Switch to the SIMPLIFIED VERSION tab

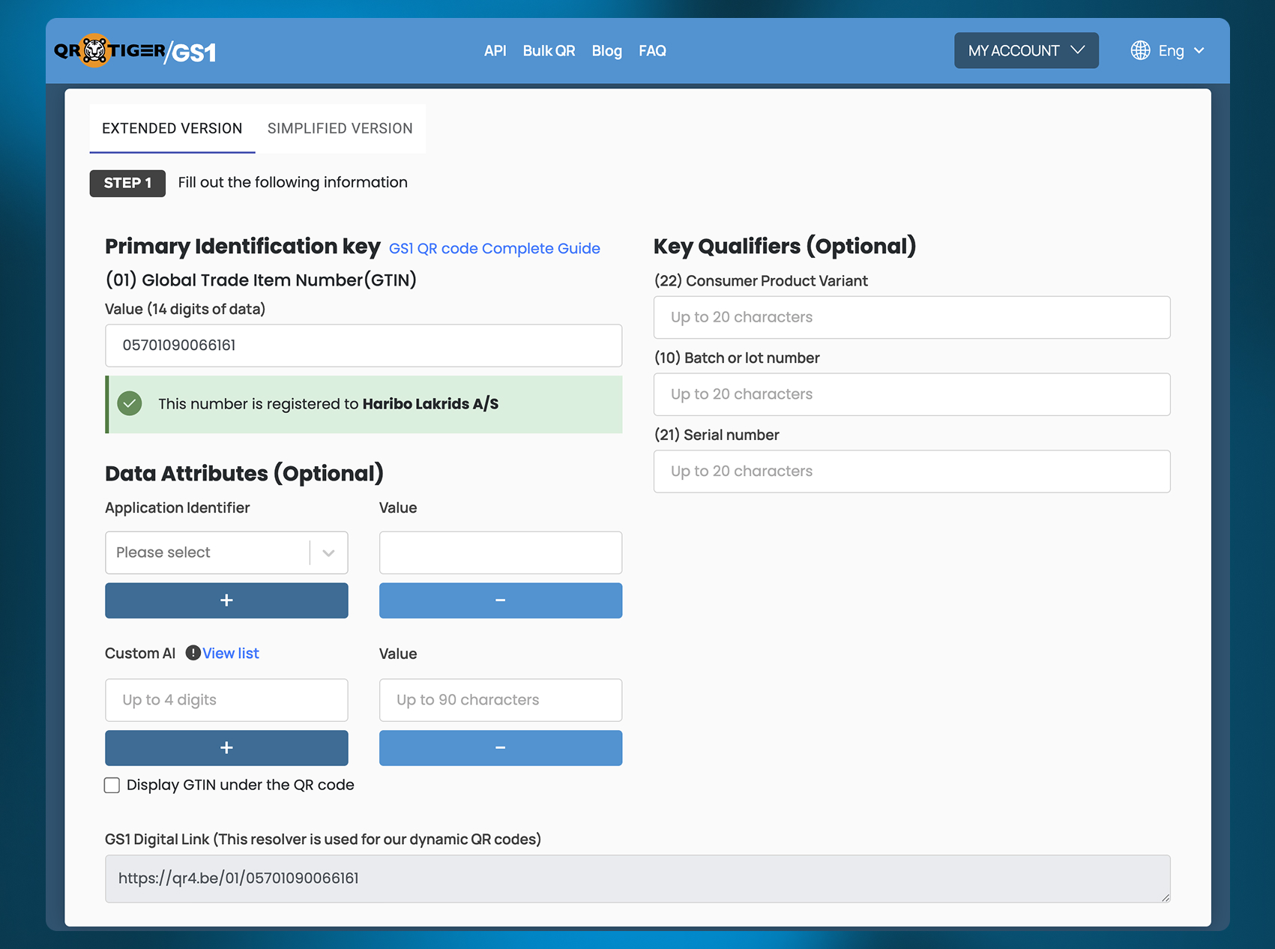pos(340,128)
